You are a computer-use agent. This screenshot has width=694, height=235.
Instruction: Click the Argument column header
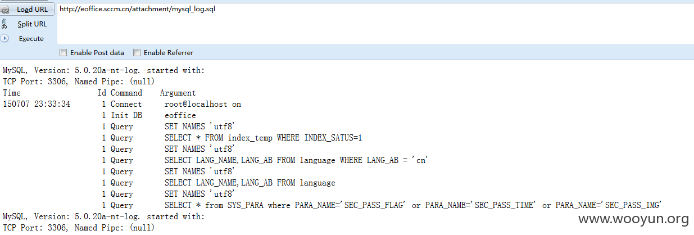tap(178, 93)
